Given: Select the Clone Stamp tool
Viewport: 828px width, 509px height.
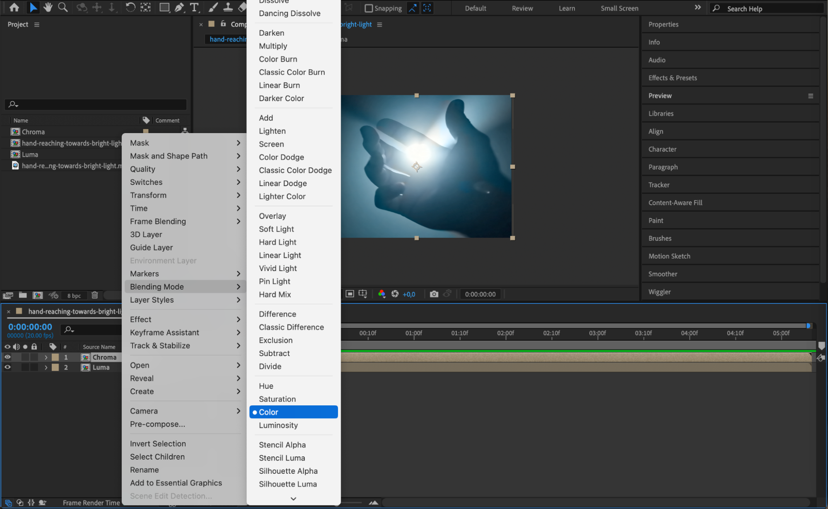Looking at the screenshot, I should point(228,7).
